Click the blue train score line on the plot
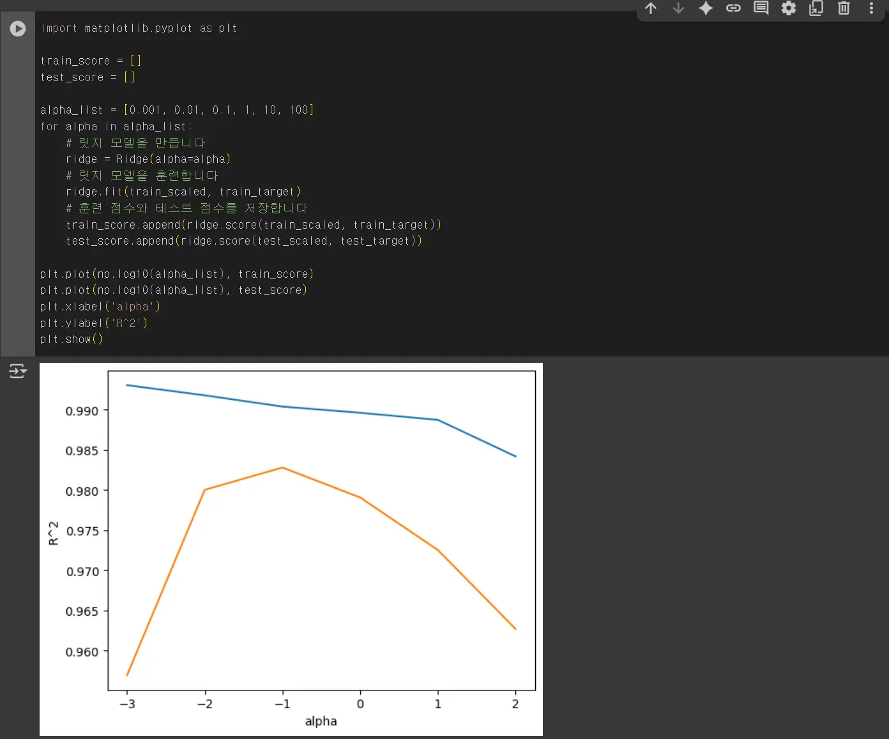This screenshot has width=889, height=739. [x=321, y=409]
